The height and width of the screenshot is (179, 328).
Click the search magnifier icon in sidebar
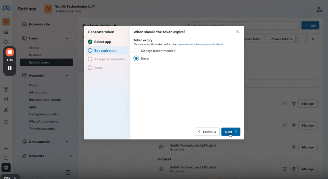6,158
